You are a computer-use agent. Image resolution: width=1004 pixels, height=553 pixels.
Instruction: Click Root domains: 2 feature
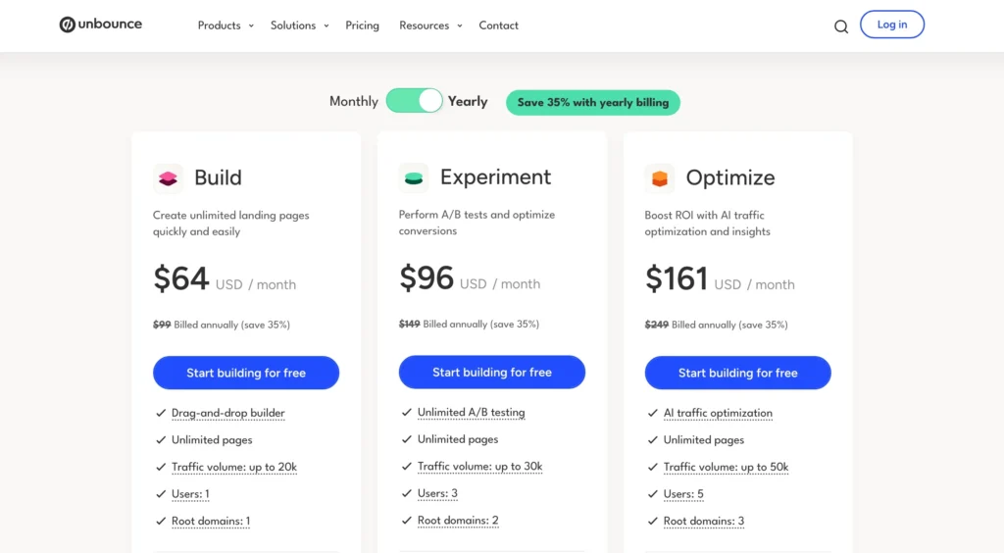pos(458,521)
